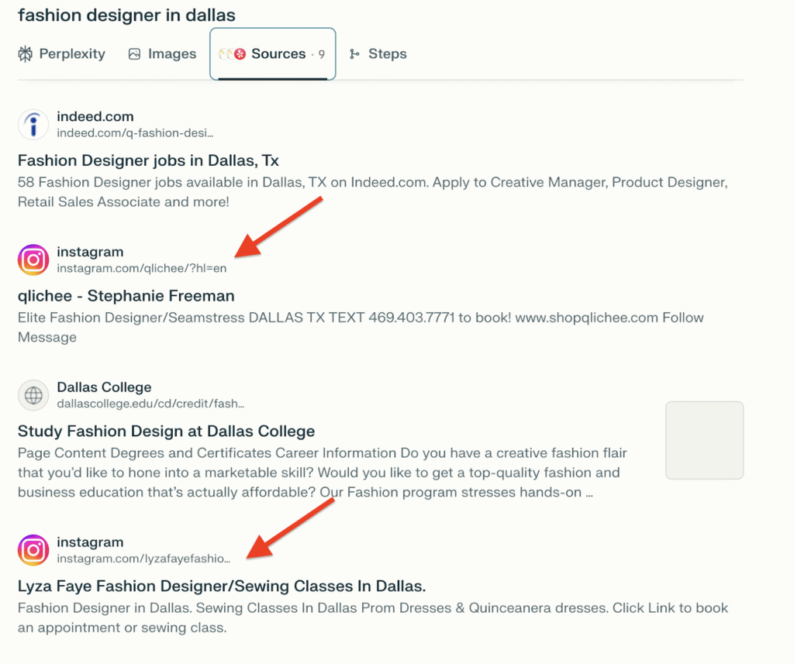Click the Images tab picture icon
Screen dimensions: 794x664
point(135,54)
